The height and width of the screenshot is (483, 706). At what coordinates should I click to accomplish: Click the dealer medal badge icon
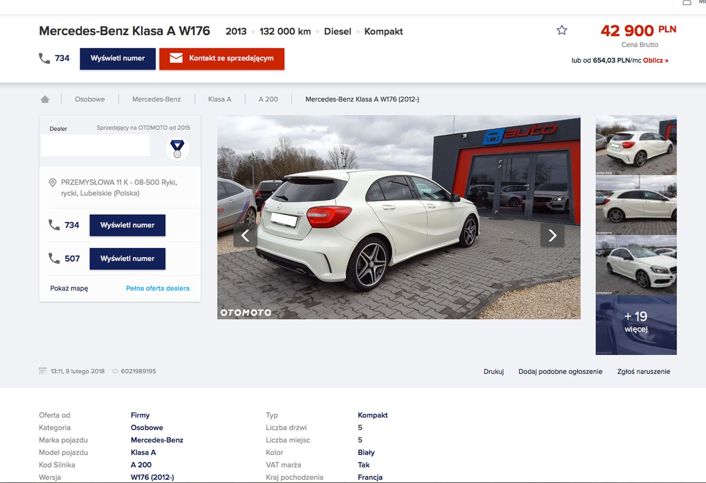[177, 148]
